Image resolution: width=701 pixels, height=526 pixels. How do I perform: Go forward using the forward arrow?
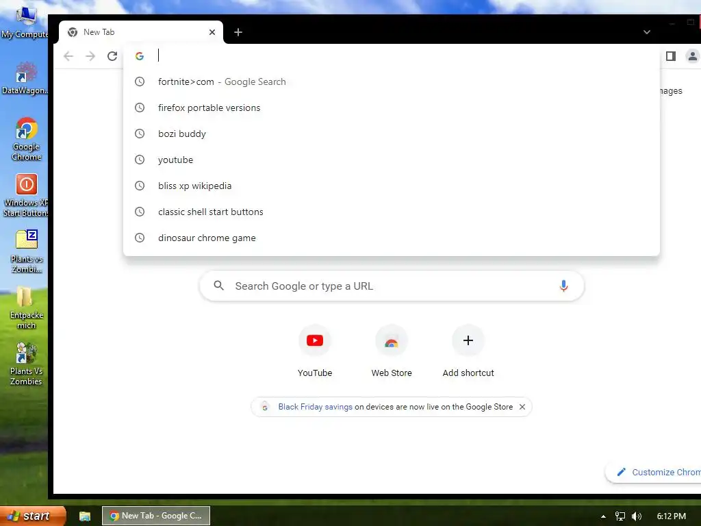tap(90, 56)
